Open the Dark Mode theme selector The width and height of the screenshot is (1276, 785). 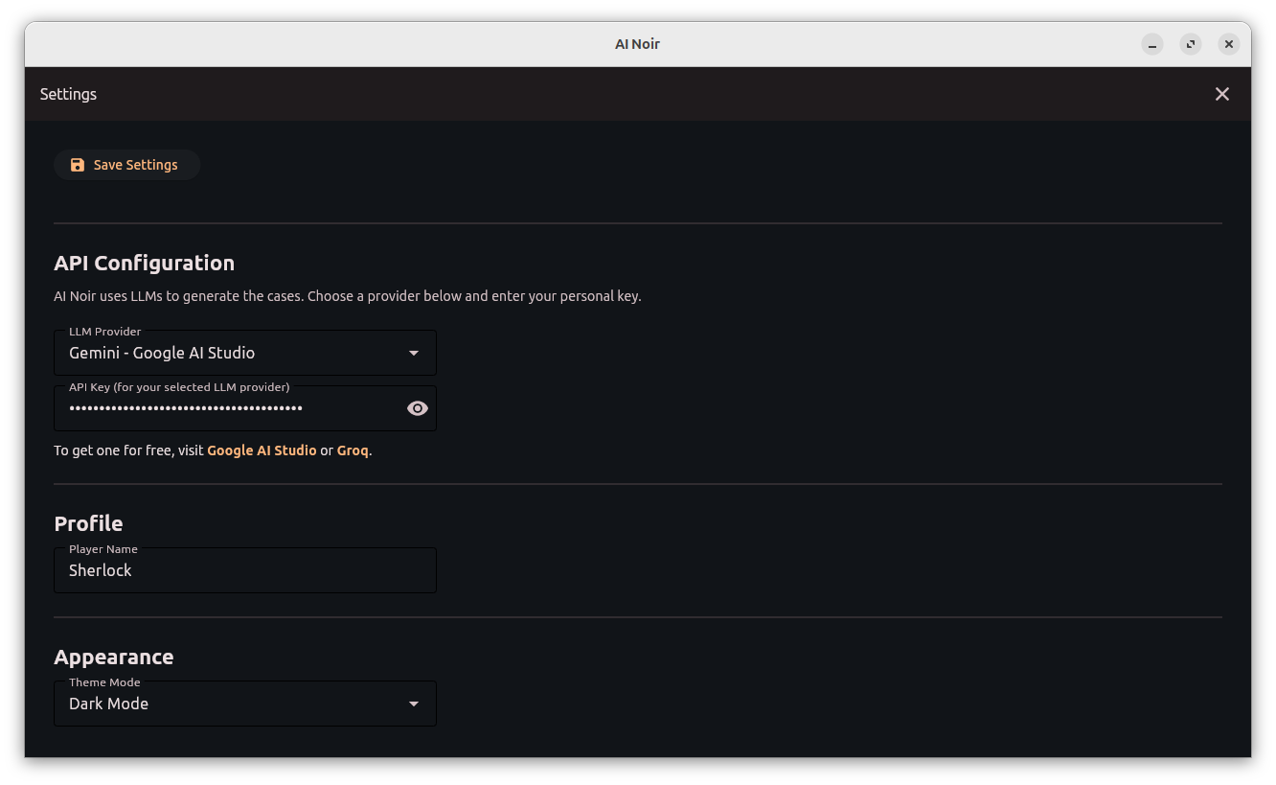[x=230, y=704]
